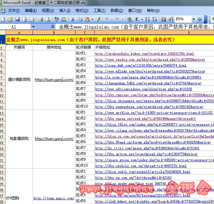Viewport: 214px width, 204px height.
Task: Open the 格式(O) menu
Action: [82, 11]
